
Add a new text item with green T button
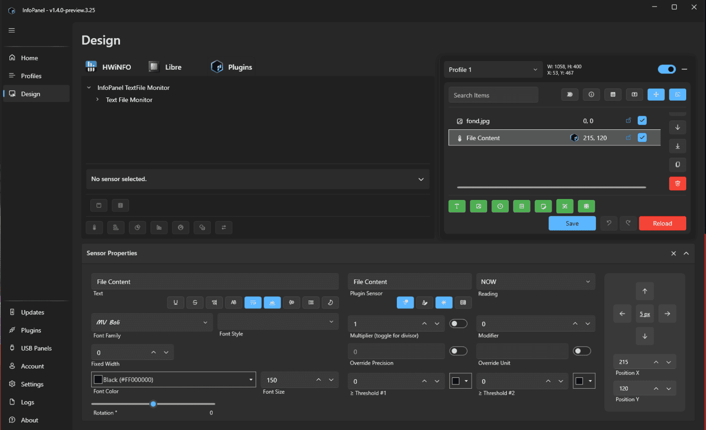click(x=457, y=206)
